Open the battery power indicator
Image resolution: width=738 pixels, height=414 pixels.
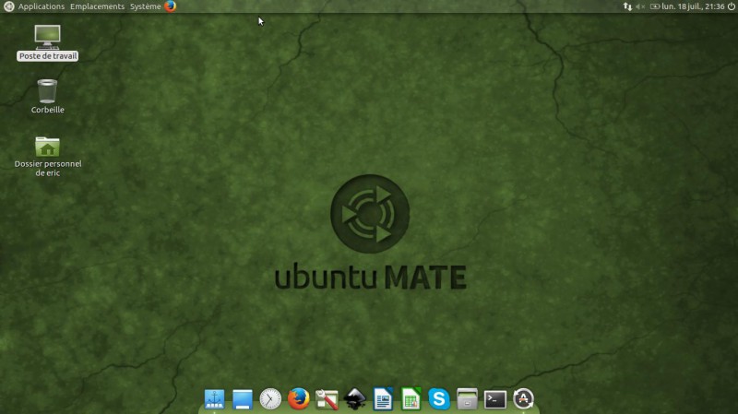tap(655, 6)
